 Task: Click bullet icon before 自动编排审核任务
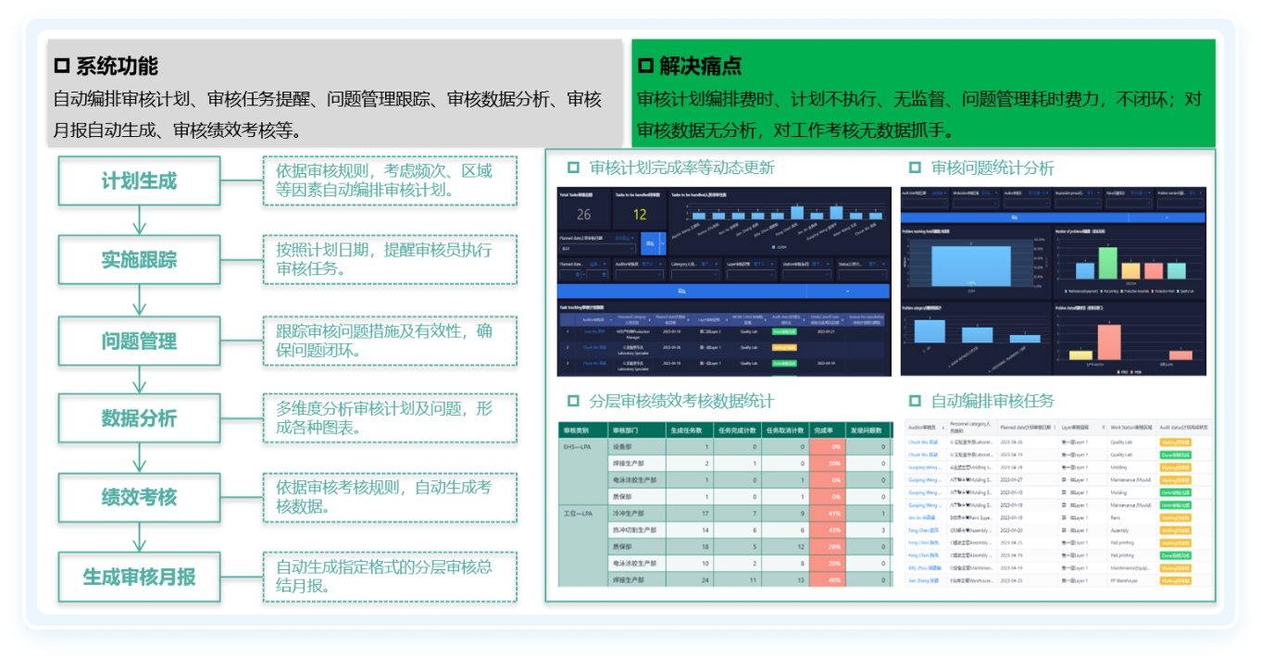(x=915, y=401)
